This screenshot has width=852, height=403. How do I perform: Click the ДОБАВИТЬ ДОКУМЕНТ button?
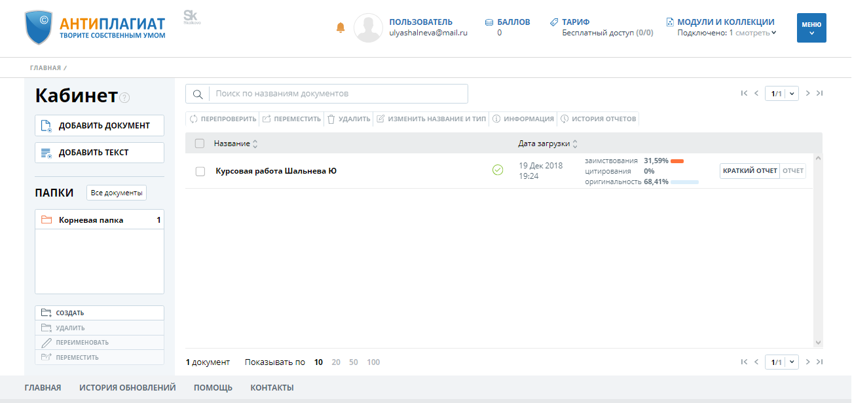point(100,126)
